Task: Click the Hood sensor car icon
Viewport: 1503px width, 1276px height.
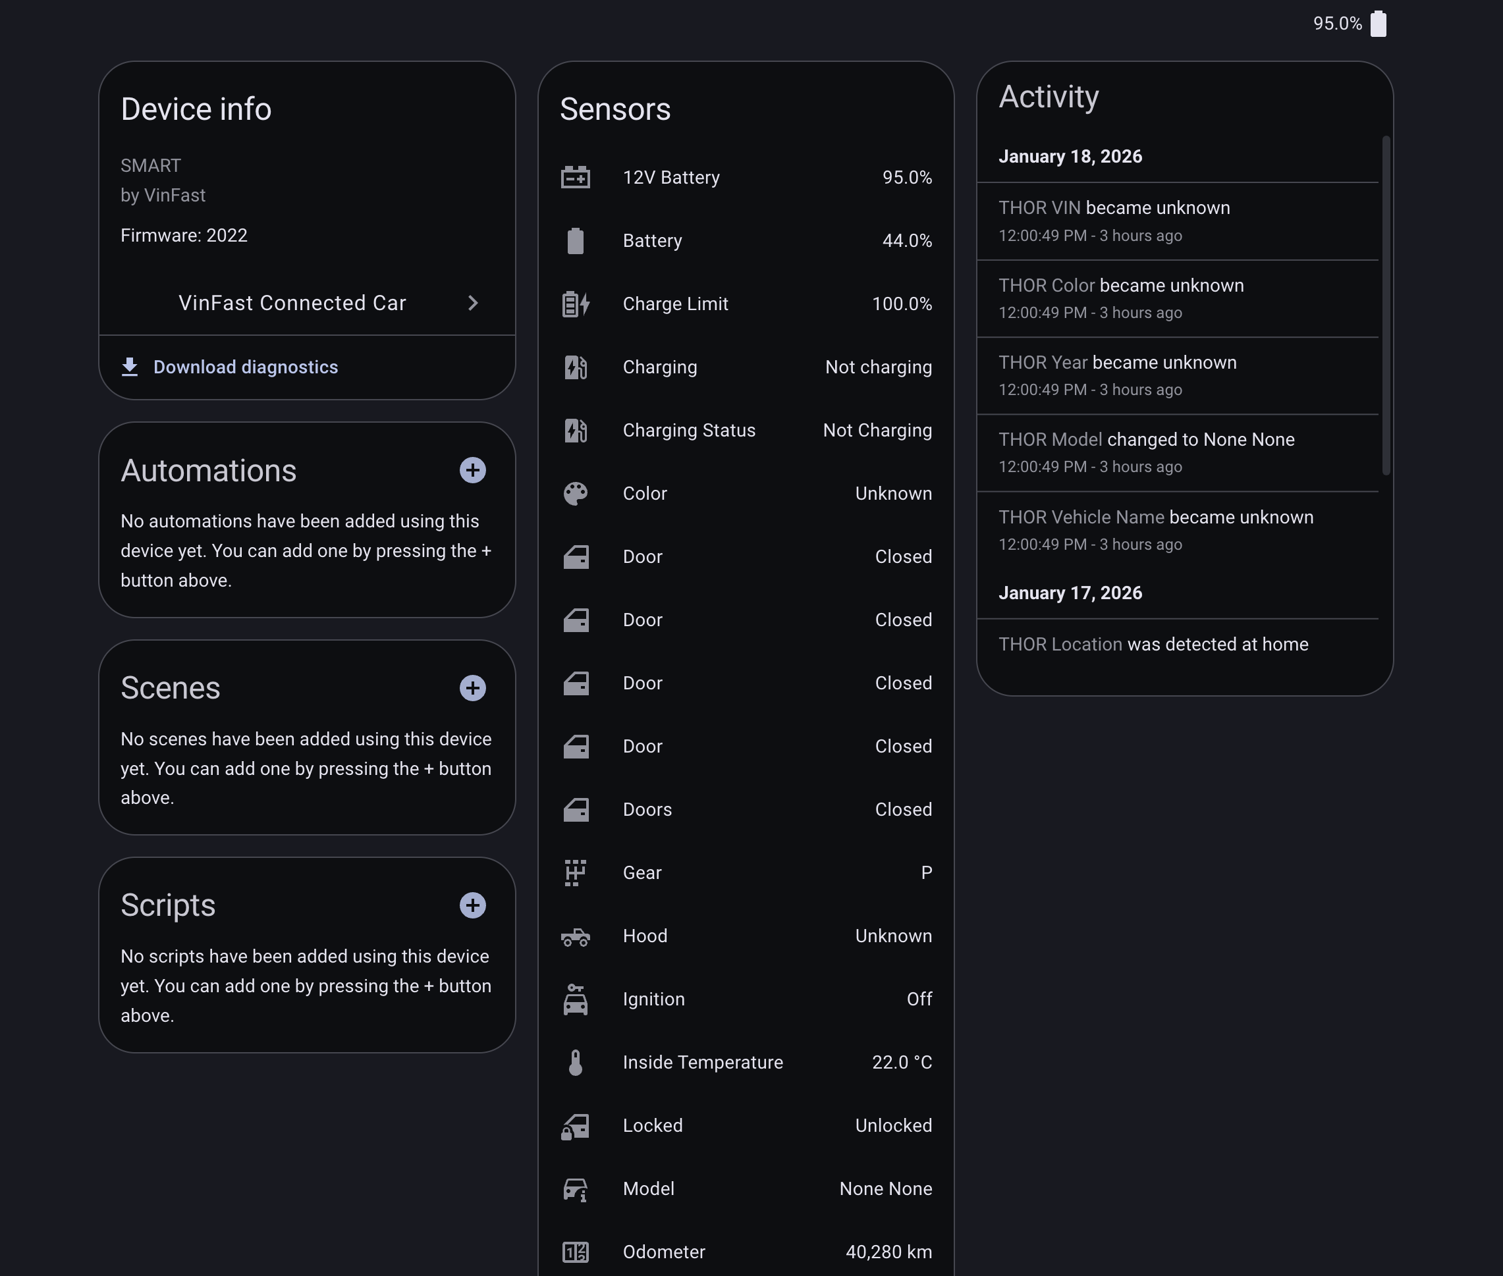Action: tap(575, 936)
